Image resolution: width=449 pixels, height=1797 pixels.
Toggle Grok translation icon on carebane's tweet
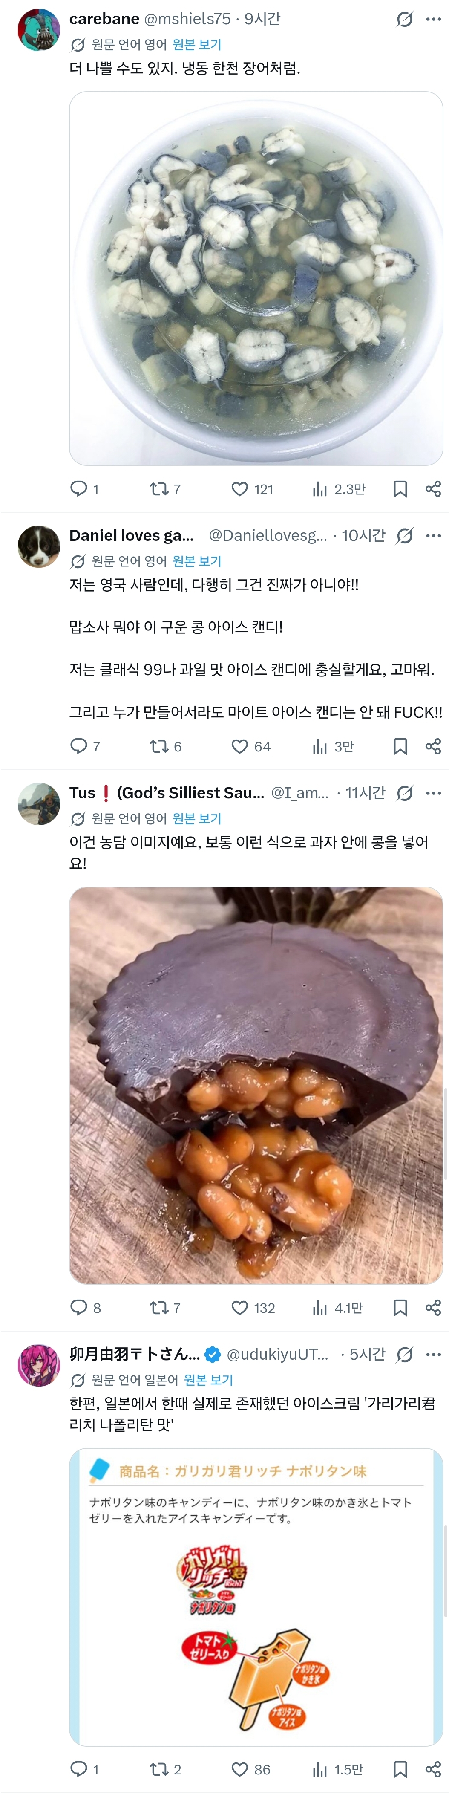tap(404, 19)
